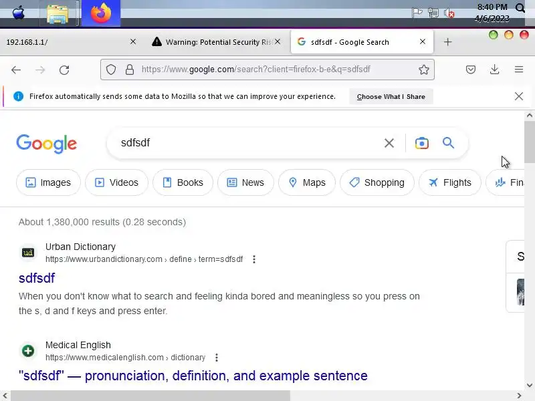Click the info icon in notification bar
535x401 pixels.
tap(19, 96)
